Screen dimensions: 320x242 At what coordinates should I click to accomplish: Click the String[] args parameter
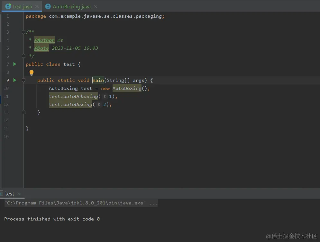125,80
